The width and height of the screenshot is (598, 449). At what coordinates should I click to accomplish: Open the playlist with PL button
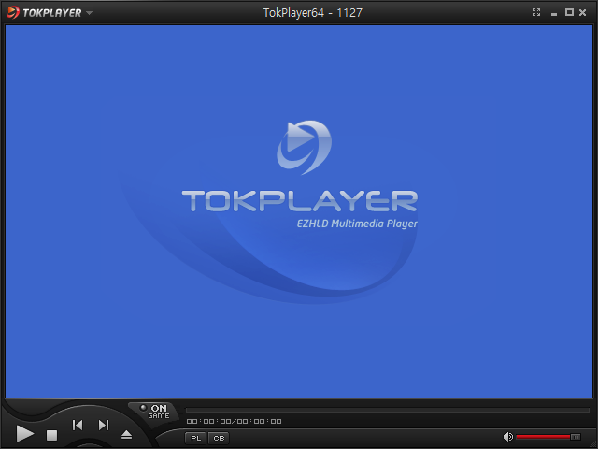pyautogui.click(x=195, y=438)
